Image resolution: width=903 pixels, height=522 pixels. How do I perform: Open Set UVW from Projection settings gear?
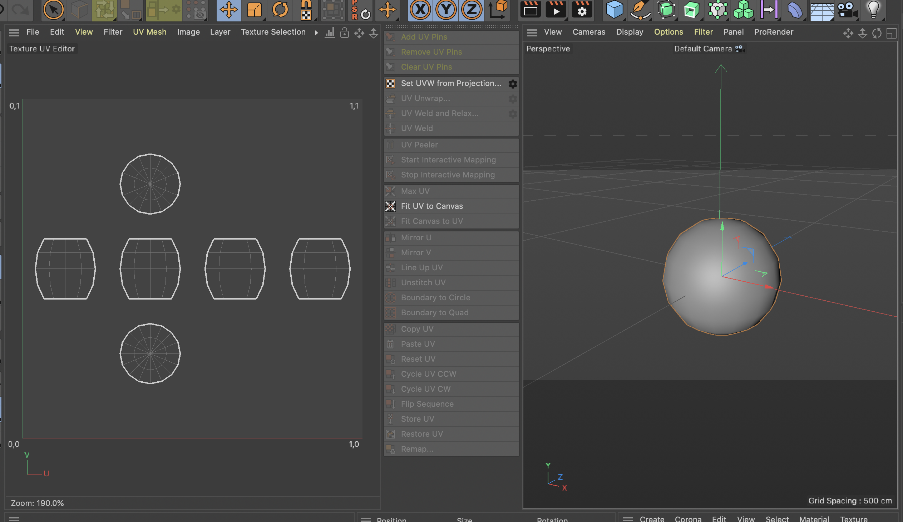point(512,84)
